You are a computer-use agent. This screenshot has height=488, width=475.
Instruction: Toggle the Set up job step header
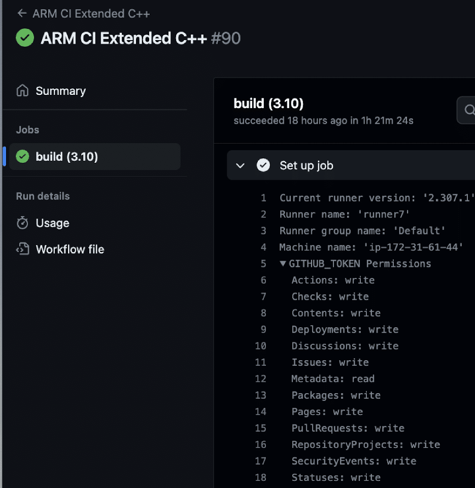click(x=351, y=165)
